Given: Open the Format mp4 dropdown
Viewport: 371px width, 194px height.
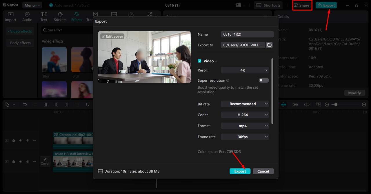Looking at the screenshot, I should [245, 126].
